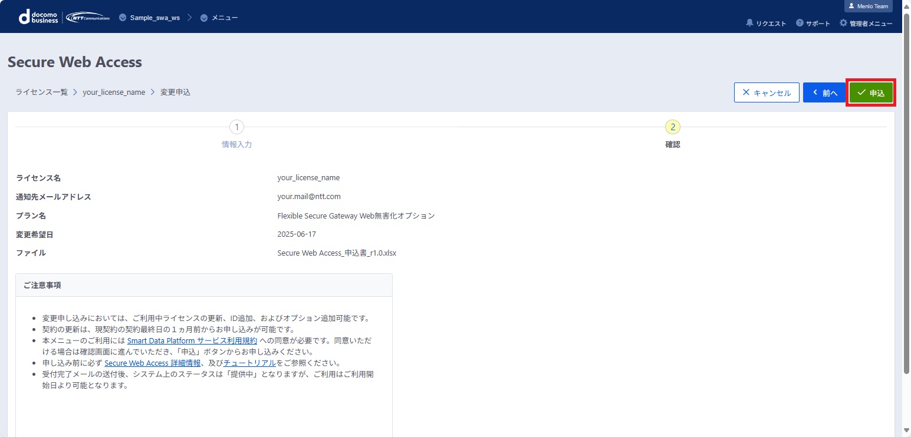The height and width of the screenshot is (437, 911).
Task: Click the your.mail@ntt.com value
Action: pos(309,197)
